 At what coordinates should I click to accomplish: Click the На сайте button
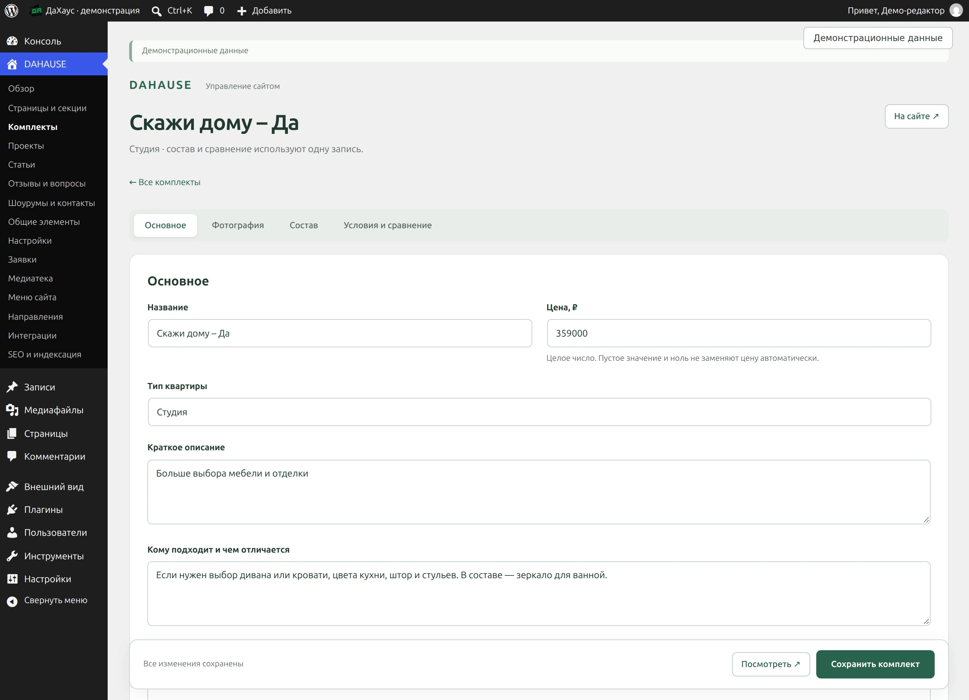point(917,116)
